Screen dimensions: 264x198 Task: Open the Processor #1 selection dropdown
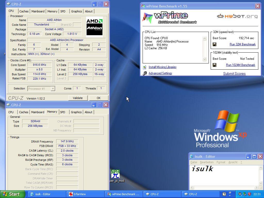pyautogui.click(x=53, y=89)
